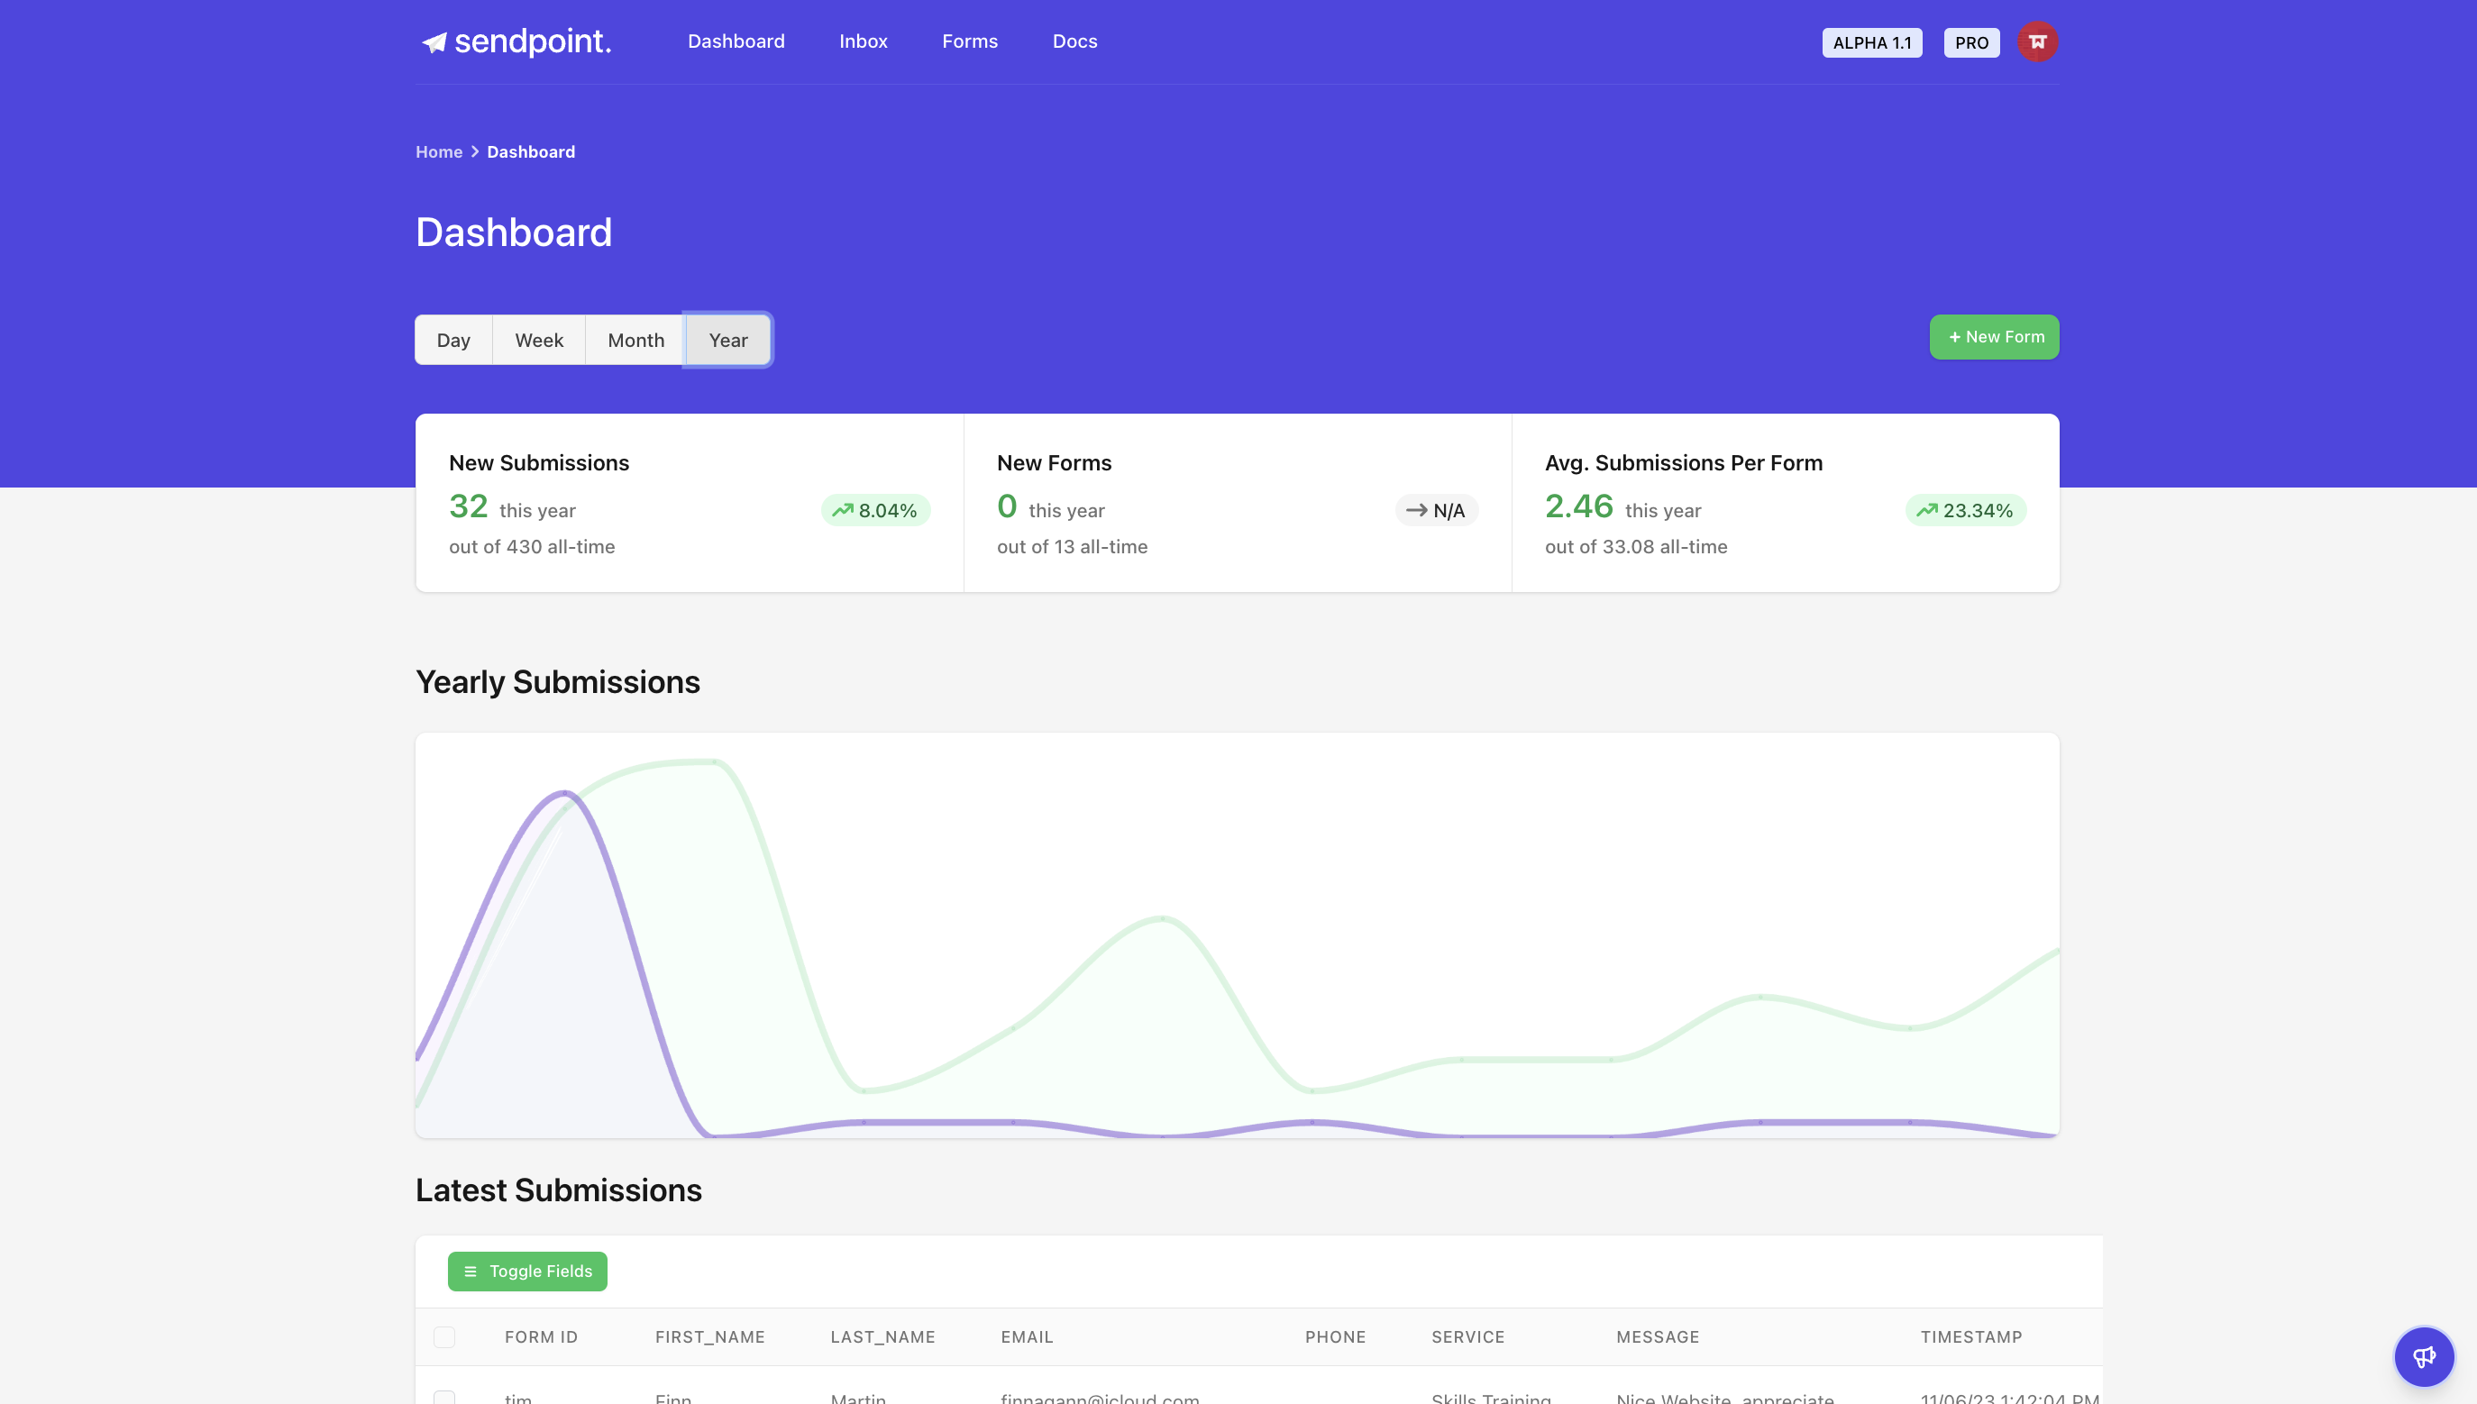
Task: Click the PRO badge
Action: coord(1970,42)
